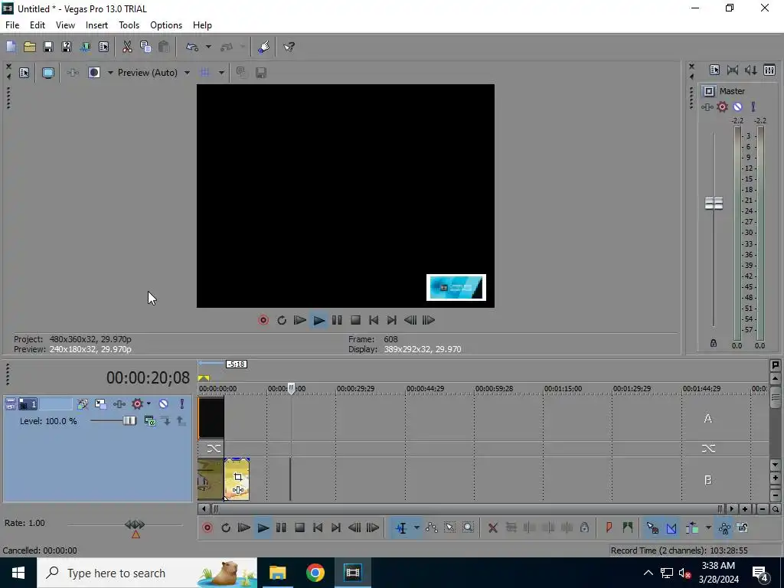Toggle loop playback under video preview
Screen dimensions: 784x588
pos(282,320)
